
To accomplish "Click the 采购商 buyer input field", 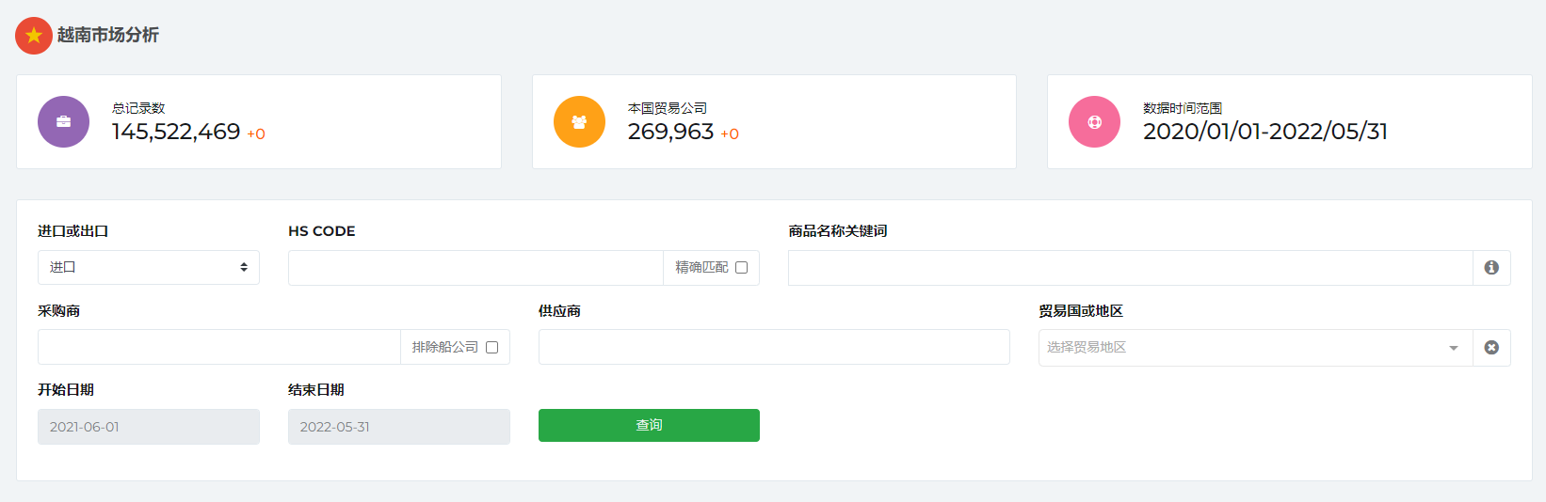I will [218, 348].
